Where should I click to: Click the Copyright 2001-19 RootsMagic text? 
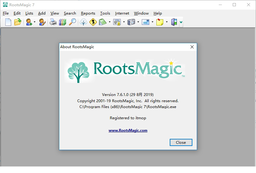[128, 101]
